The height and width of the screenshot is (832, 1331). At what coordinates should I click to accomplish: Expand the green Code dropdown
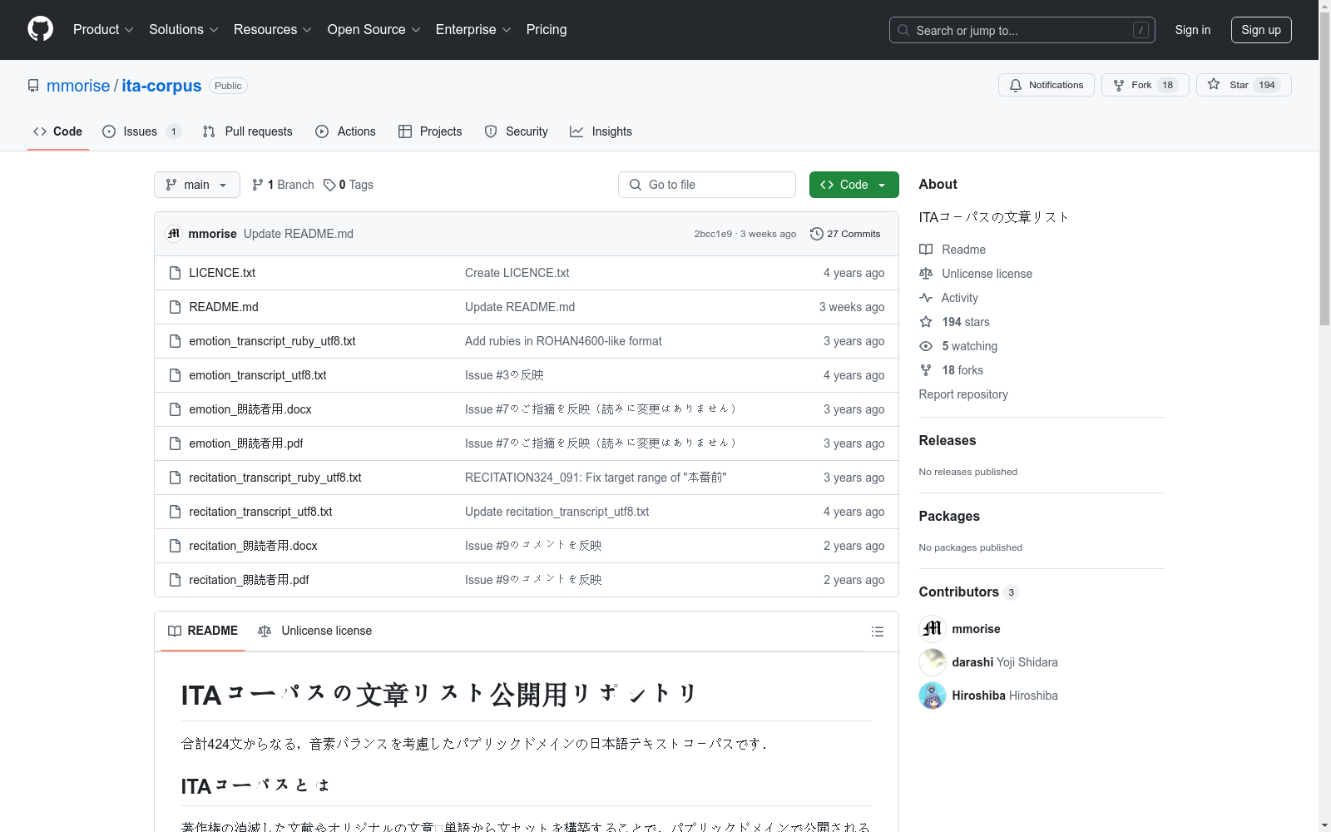(854, 185)
